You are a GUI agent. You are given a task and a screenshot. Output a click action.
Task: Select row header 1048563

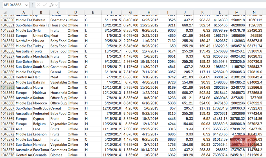point(7,87)
